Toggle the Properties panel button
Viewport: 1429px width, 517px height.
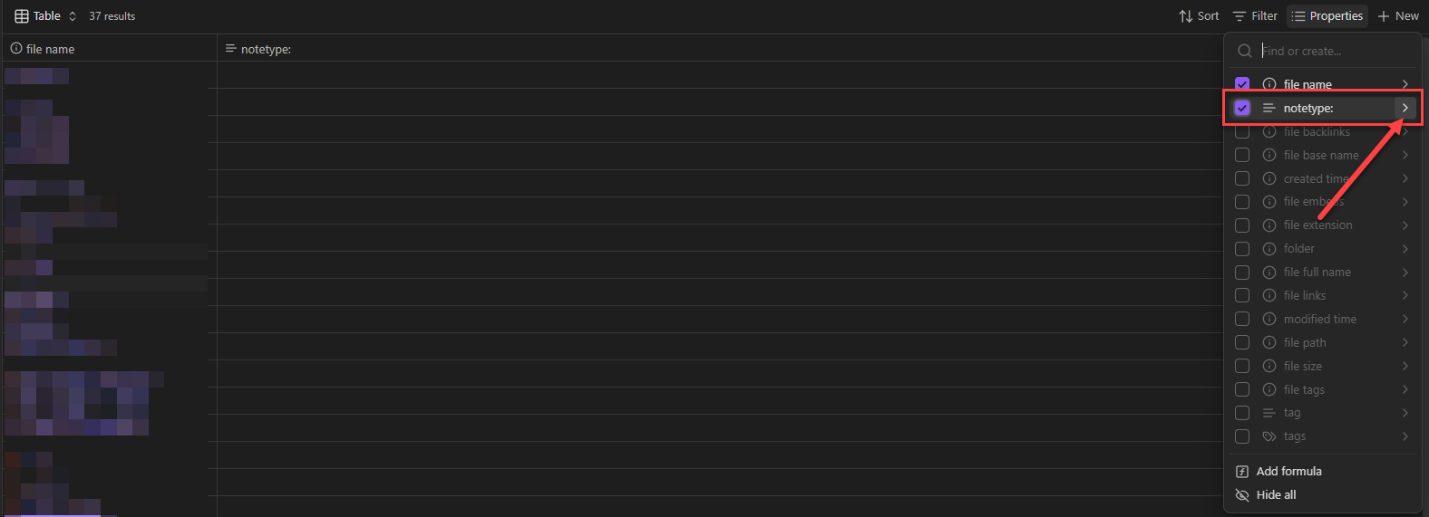(1327, 16)
